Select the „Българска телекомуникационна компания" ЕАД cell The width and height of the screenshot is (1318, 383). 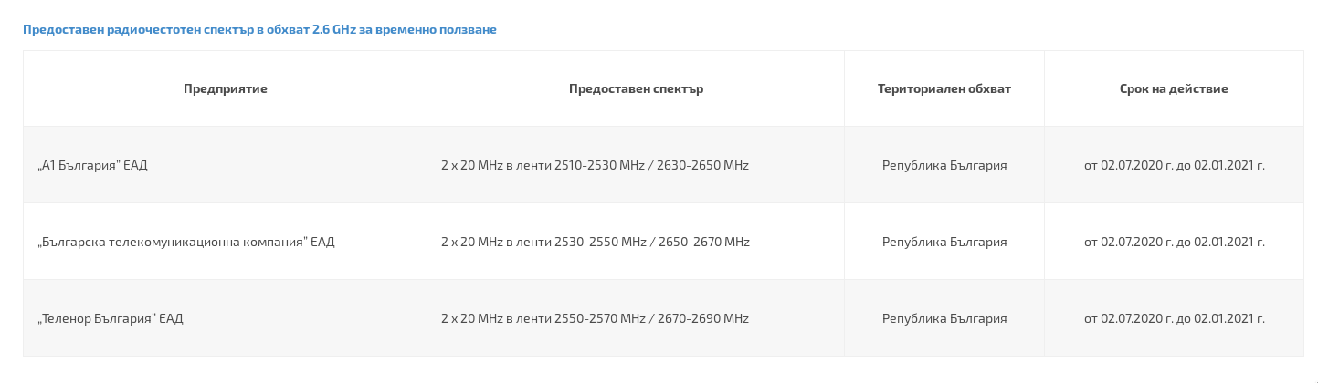point(186,243)
